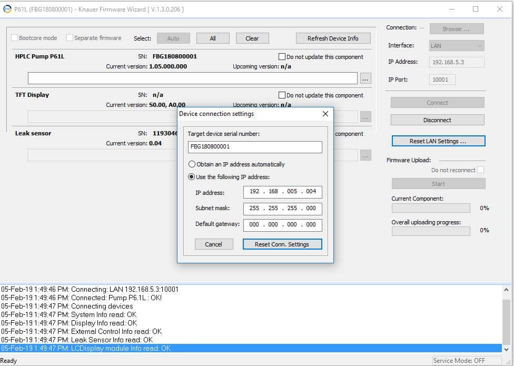
Task: Click the current version 1.05.000.000 value
Action: pos(168,66)
